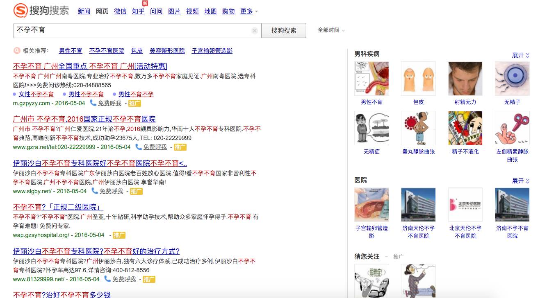
Task: Open the 北京天伦不孕不育医院 thumbnail
Action: coord(465,205)
